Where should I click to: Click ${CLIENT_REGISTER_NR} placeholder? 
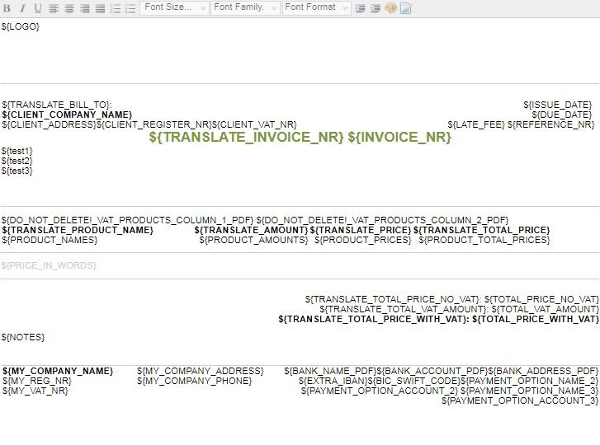[x=154, y=124]
